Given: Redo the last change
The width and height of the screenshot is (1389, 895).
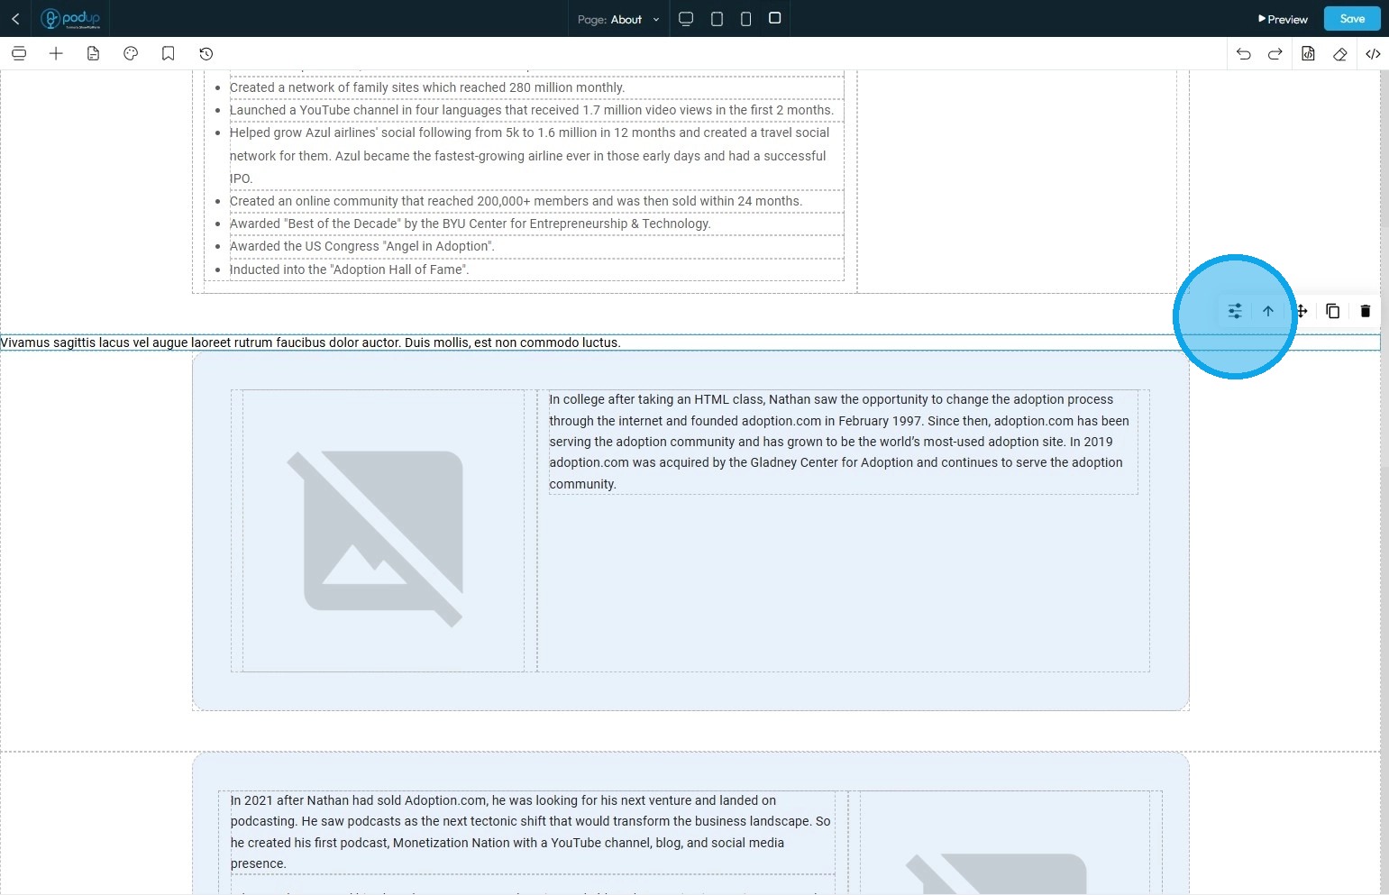Looking at the screenshot, I should [1275, 54].
